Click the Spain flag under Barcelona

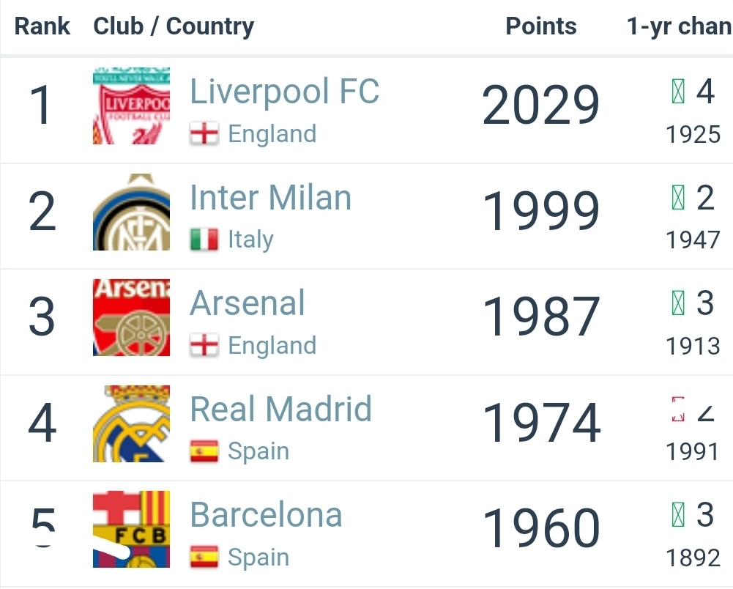pyautogui.click(x=204, y=557)
